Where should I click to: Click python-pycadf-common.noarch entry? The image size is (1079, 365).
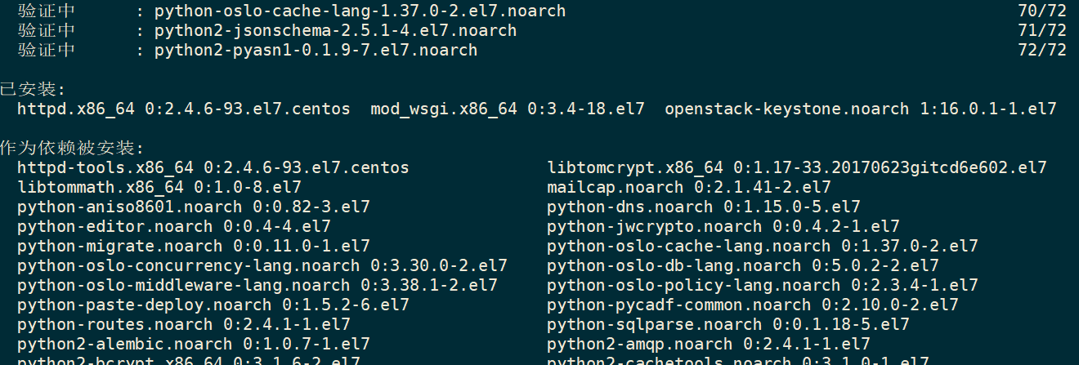pyautogui.click(x=753, y=305)
